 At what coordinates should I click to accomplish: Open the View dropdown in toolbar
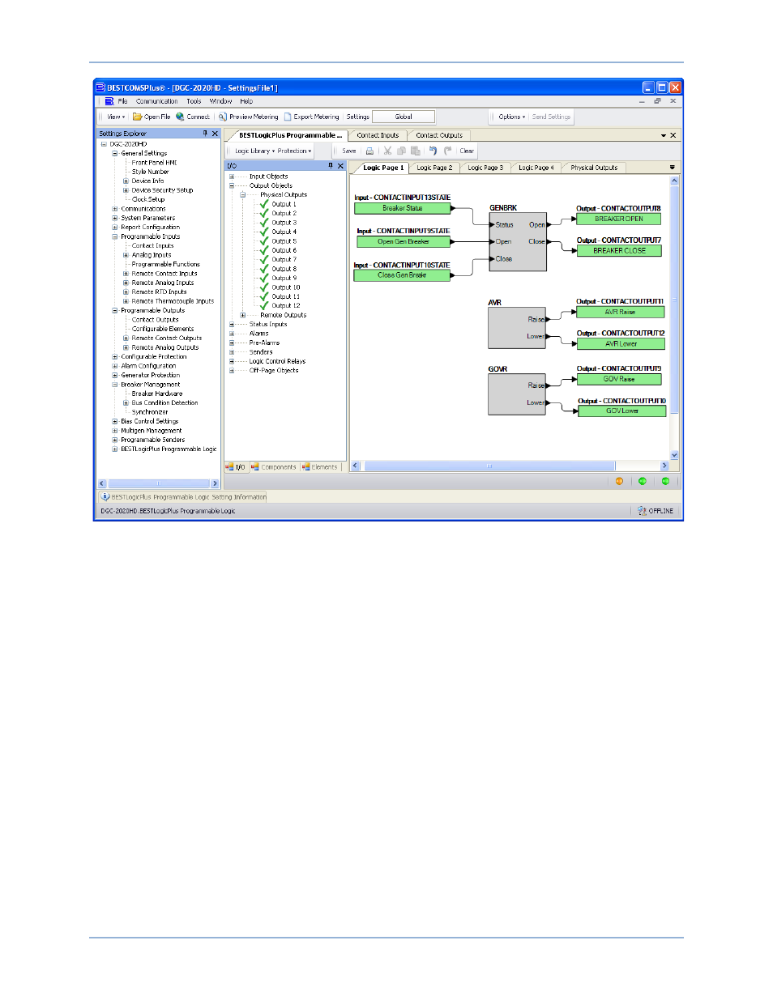116,117
